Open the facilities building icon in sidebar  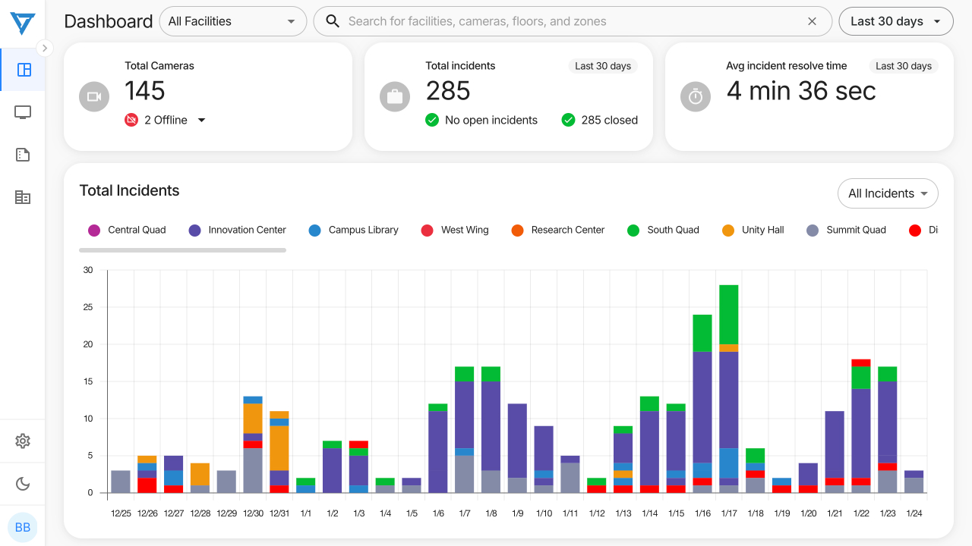(x=23, y=197)
